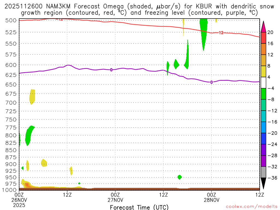Screen dimensions: 280x210
Task: Click the 575 pressure level label
Action: click(x=11, y=54)
